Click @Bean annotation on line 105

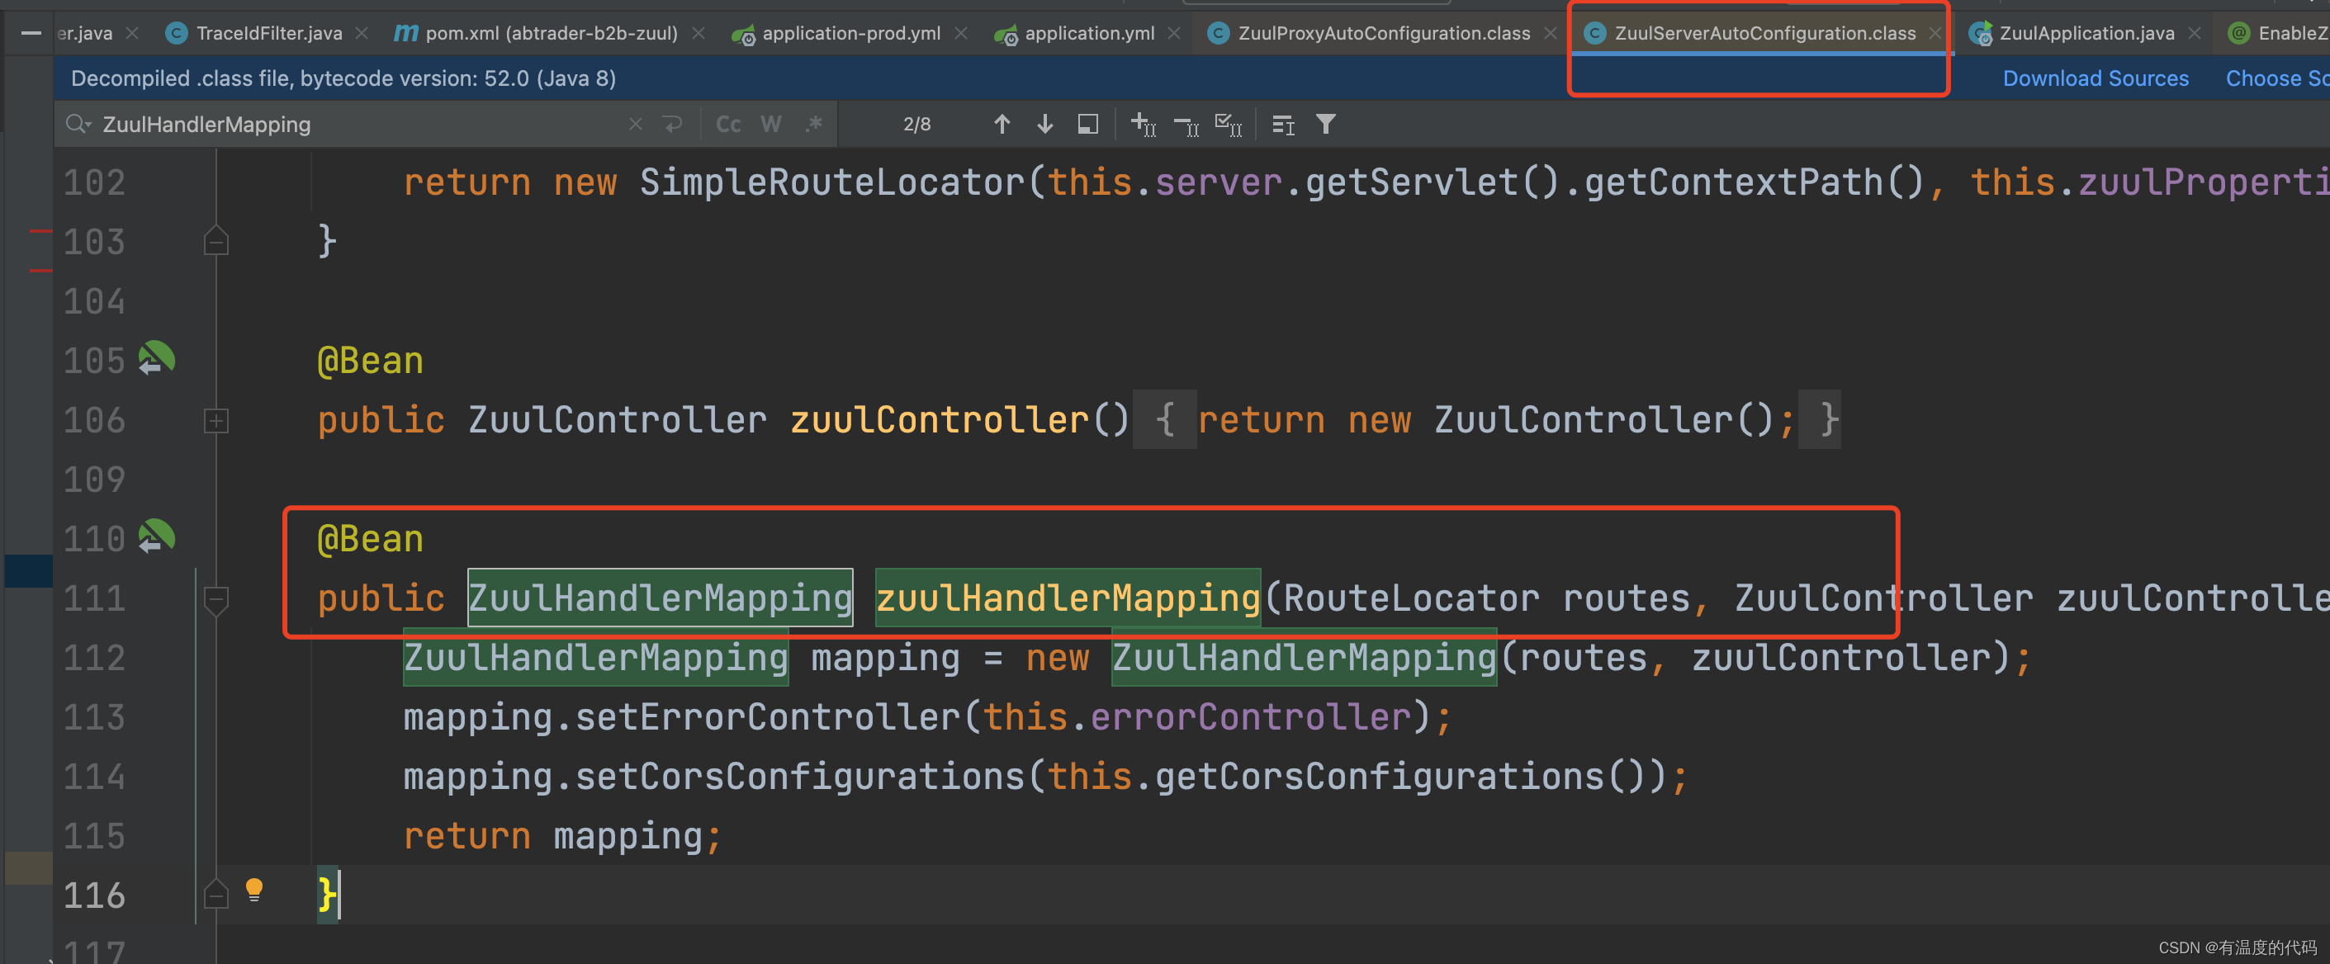[x=370, y=361]
